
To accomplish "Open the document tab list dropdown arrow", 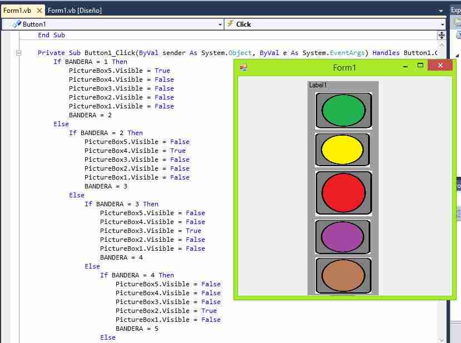I will coord(441,11).
